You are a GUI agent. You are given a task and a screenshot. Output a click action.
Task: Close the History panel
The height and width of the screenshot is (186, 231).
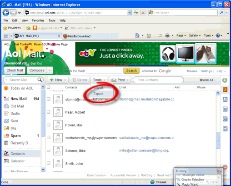pyautogui.click(x=219, y=171)
